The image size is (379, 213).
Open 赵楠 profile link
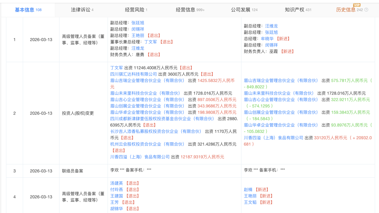tap(248, 190)
